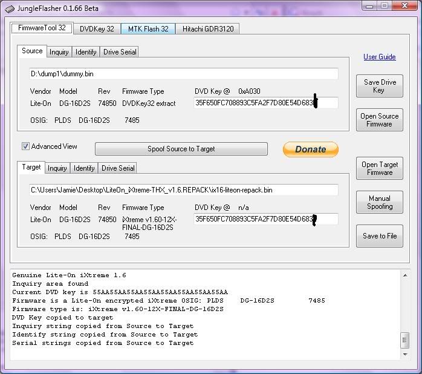The image size is (422, 374).
Task: Select the Hitachi GDR3120 tab
Action: click(208, 28)
